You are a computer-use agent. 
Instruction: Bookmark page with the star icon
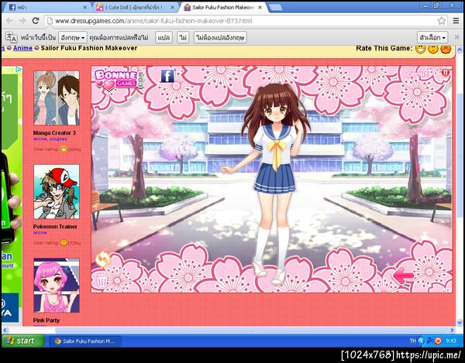(x=441, y=21)
